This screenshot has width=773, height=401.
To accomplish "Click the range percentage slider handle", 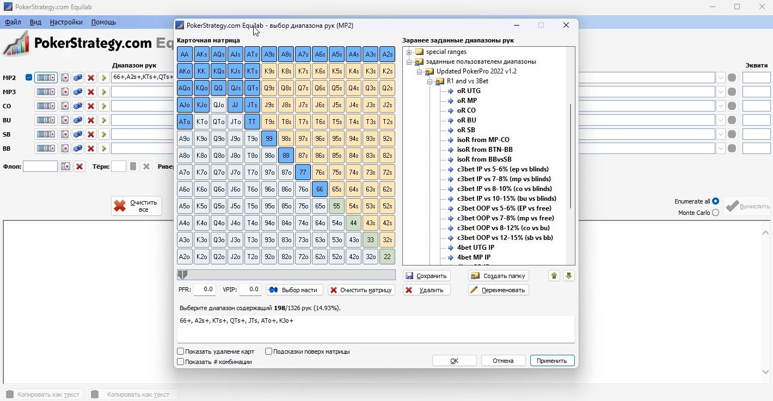I will click(x=182, y=275).
